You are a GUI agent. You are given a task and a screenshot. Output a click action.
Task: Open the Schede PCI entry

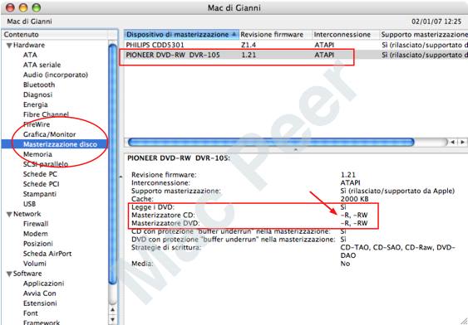coord(42,184)
